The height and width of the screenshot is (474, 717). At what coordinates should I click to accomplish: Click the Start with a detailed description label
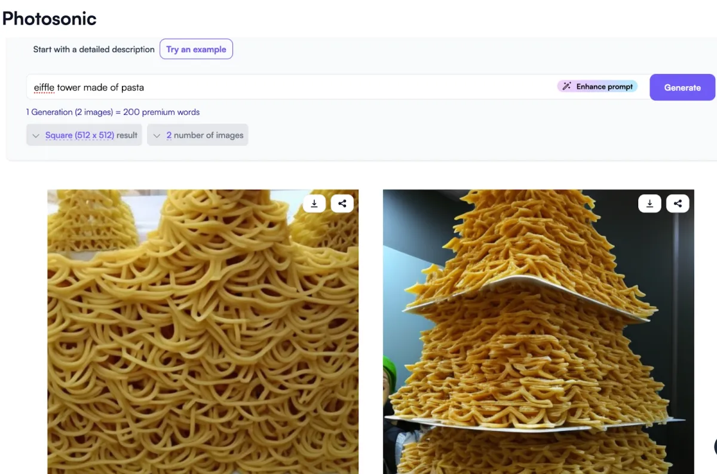(x=94, y=49)
